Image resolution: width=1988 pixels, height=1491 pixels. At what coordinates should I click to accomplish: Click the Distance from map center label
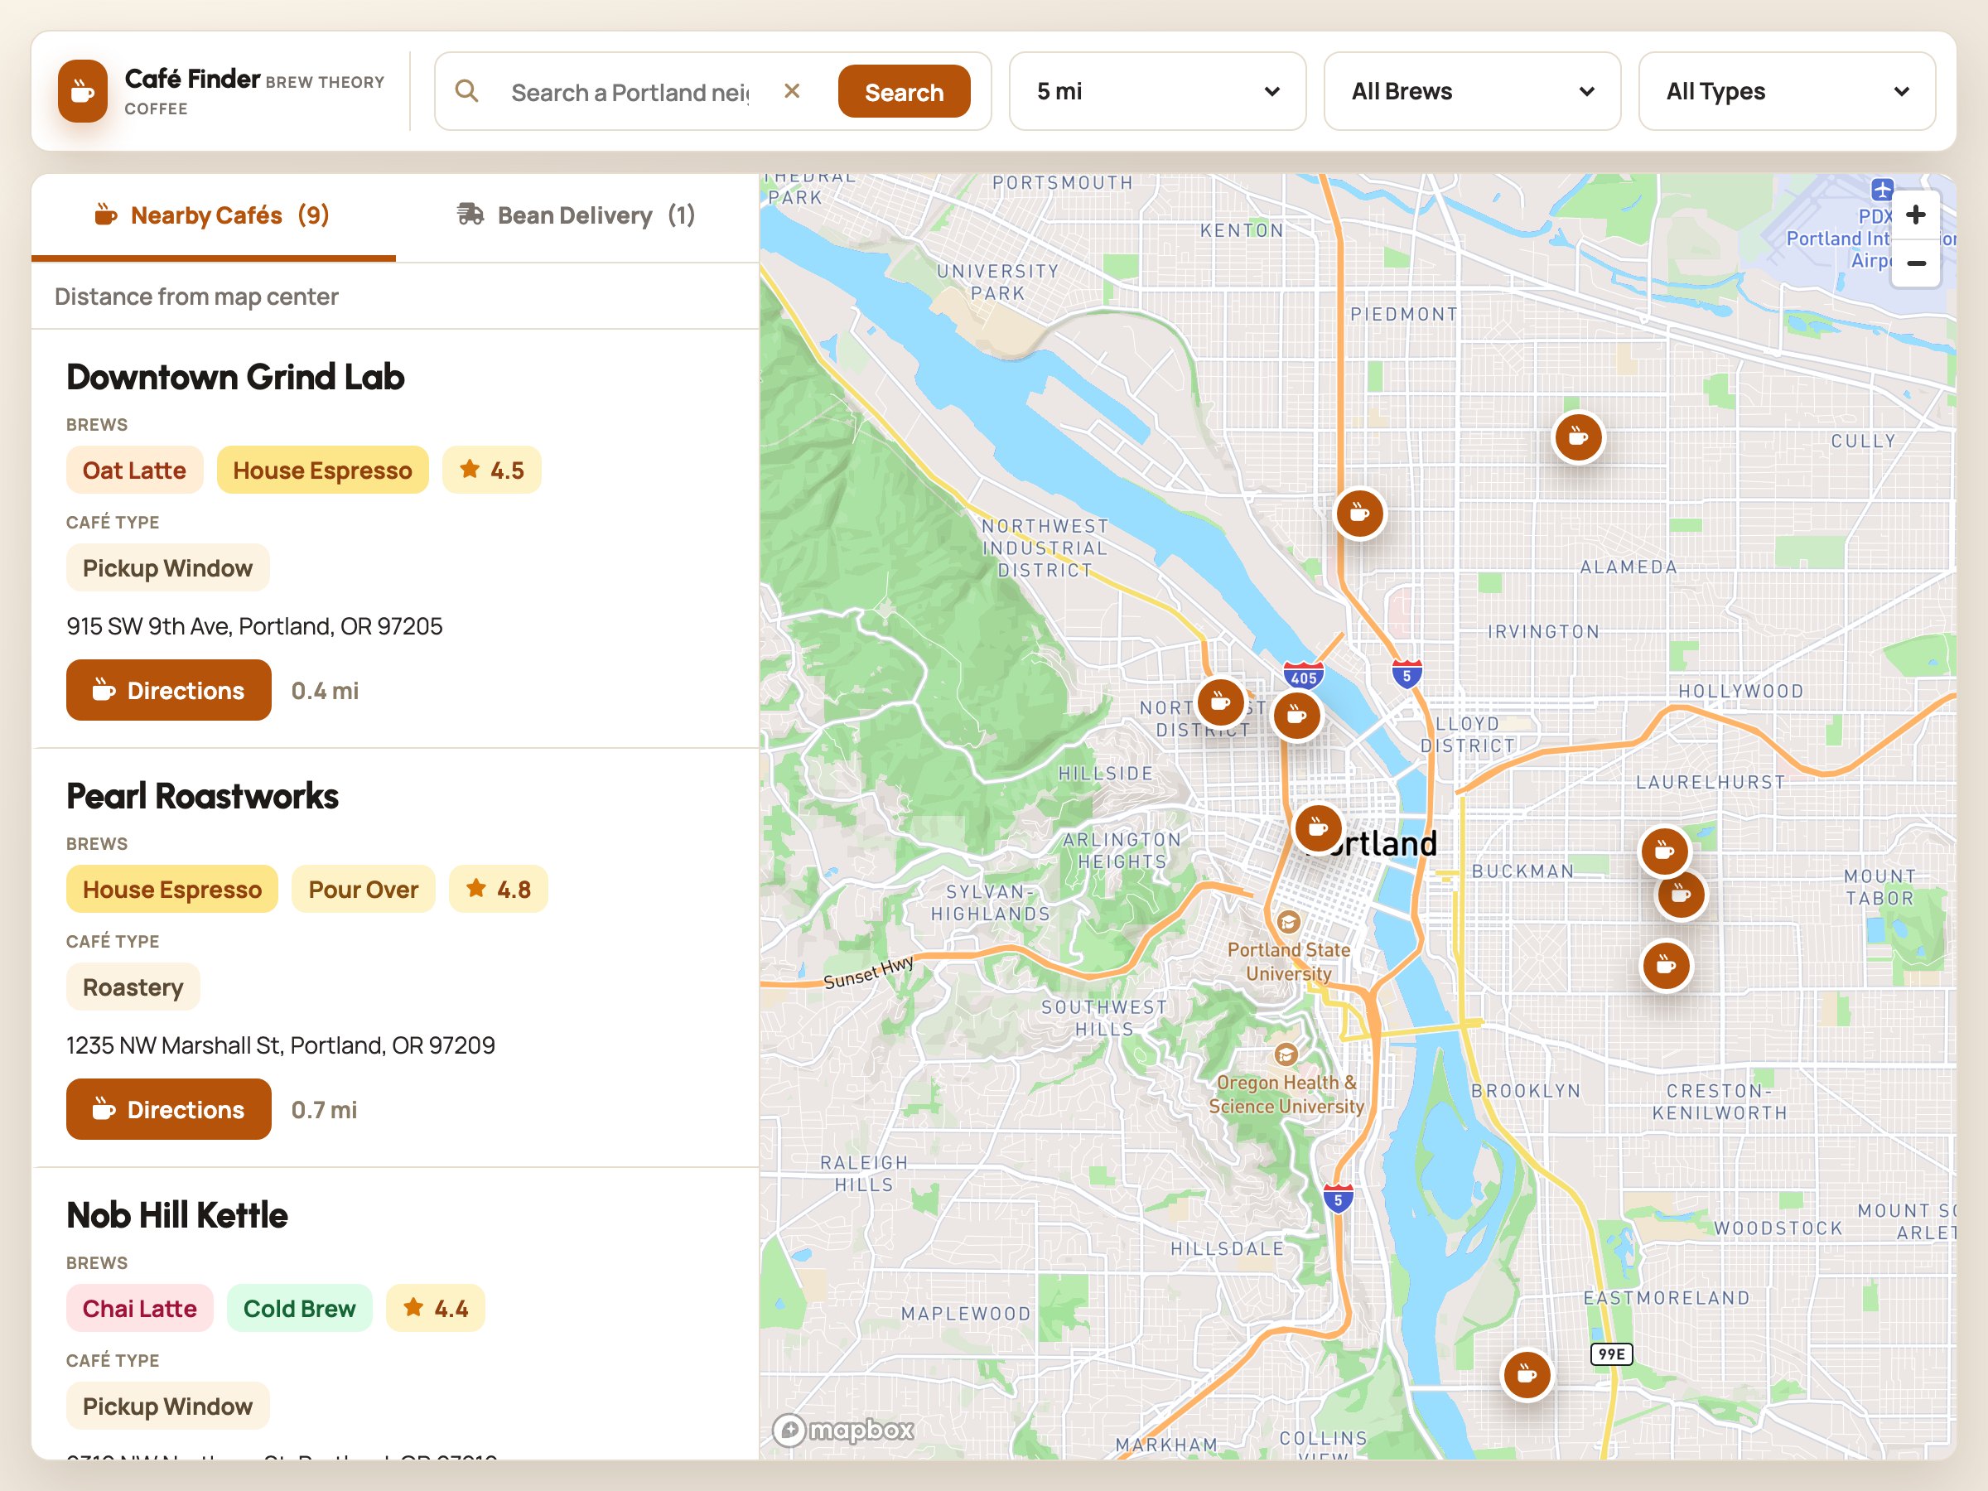196,297
